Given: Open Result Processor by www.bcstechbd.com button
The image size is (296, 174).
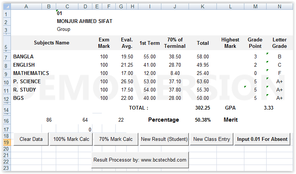Looking at the screenshot, I should pos(140,160).
